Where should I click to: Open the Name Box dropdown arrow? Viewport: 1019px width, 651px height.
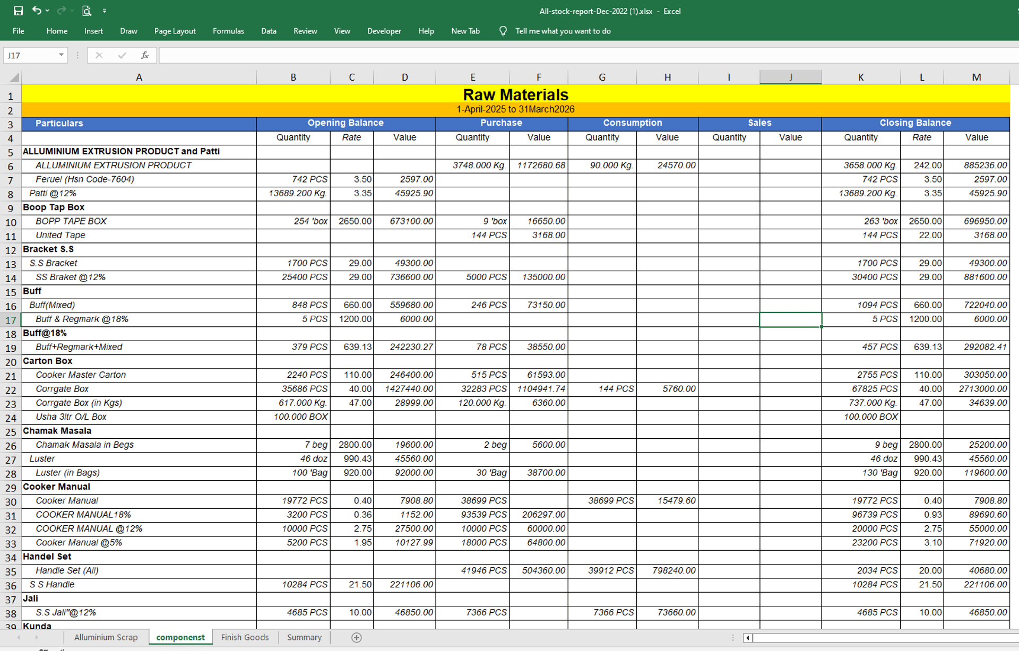coord(61,55)
